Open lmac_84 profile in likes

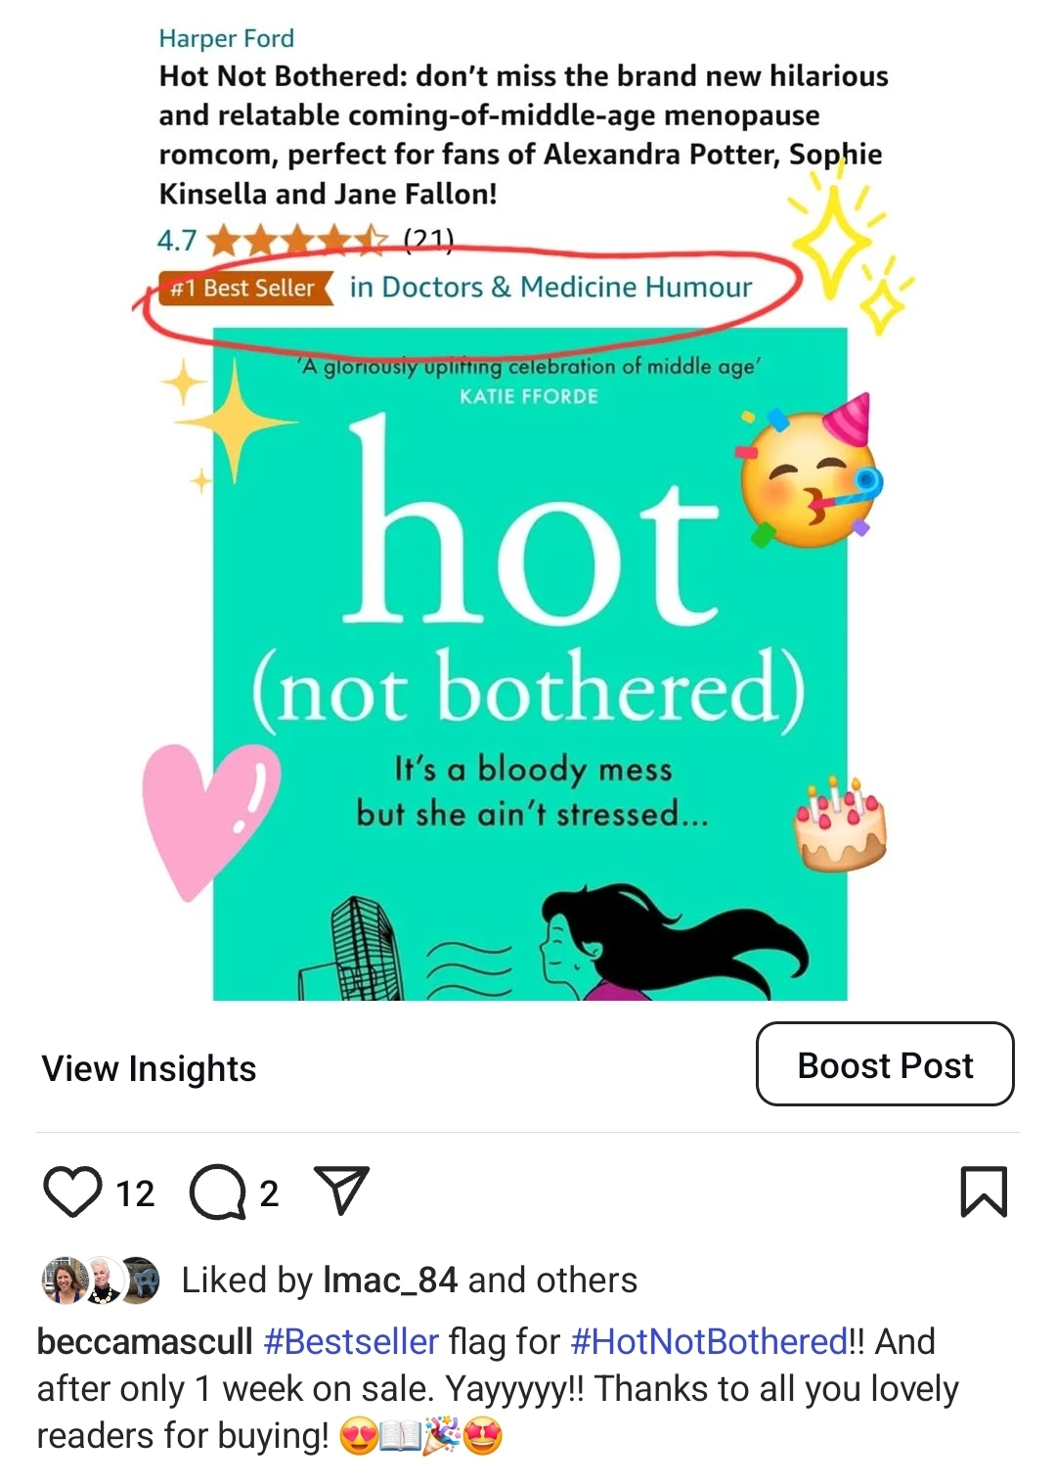(x=390, y=1280)
